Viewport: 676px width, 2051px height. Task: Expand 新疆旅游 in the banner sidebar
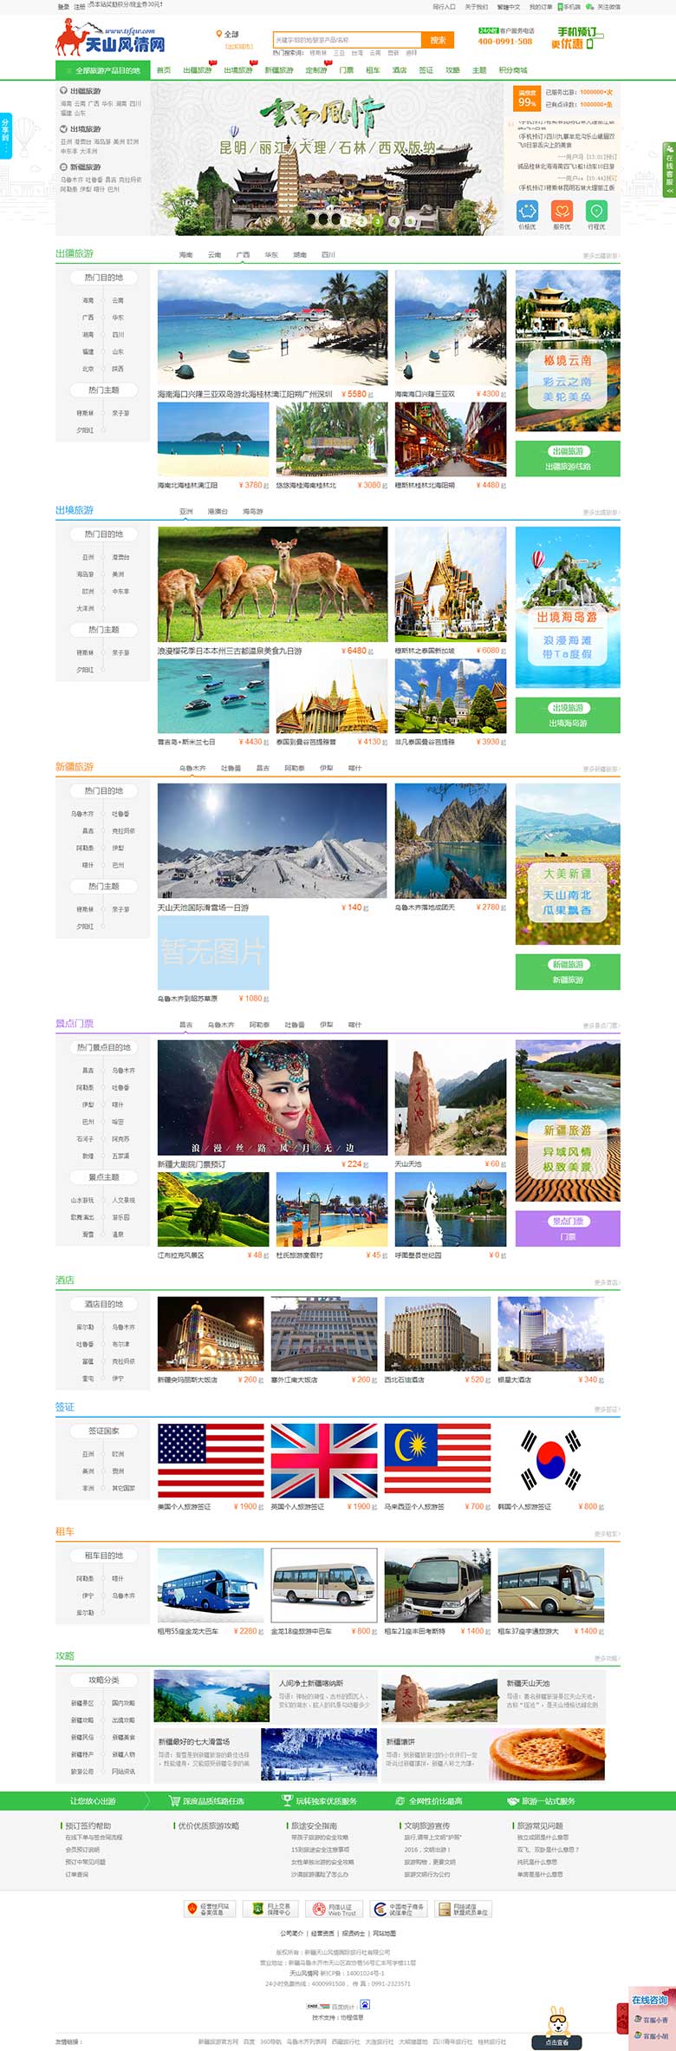pyautogui.click(x=85, y=167)
